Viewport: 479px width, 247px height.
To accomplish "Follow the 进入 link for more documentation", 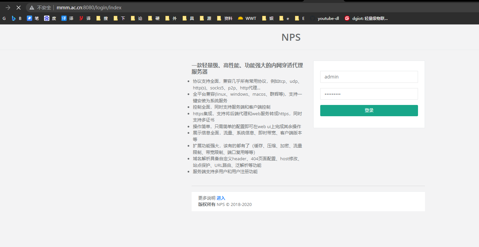I will (x=221, y=198).
